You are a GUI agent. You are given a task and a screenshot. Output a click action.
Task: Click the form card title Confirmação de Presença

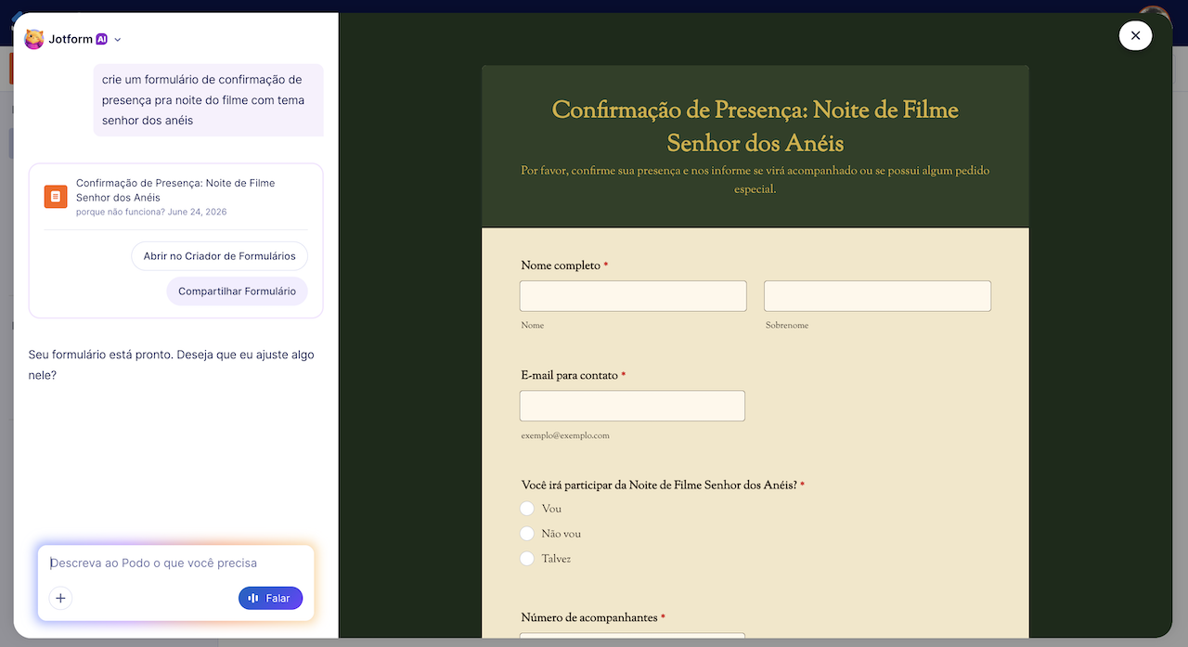(175, 190)
